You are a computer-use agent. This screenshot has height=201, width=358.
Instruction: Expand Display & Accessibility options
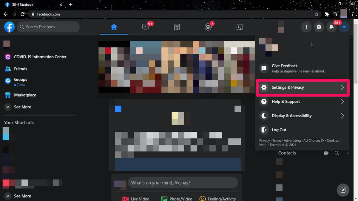click(x=303, y=116)
